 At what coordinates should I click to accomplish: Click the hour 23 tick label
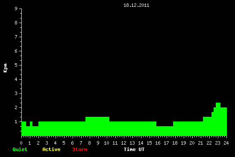tap(217, 143)
